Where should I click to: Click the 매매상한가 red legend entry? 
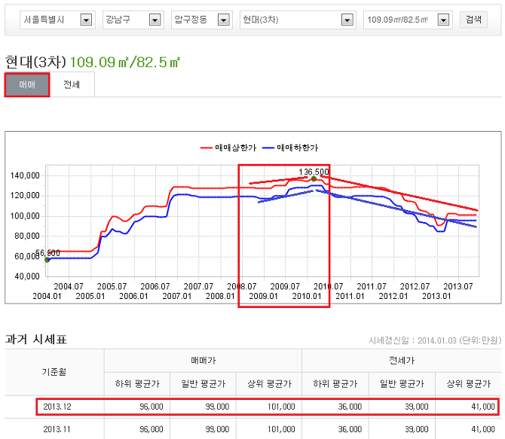228,148
